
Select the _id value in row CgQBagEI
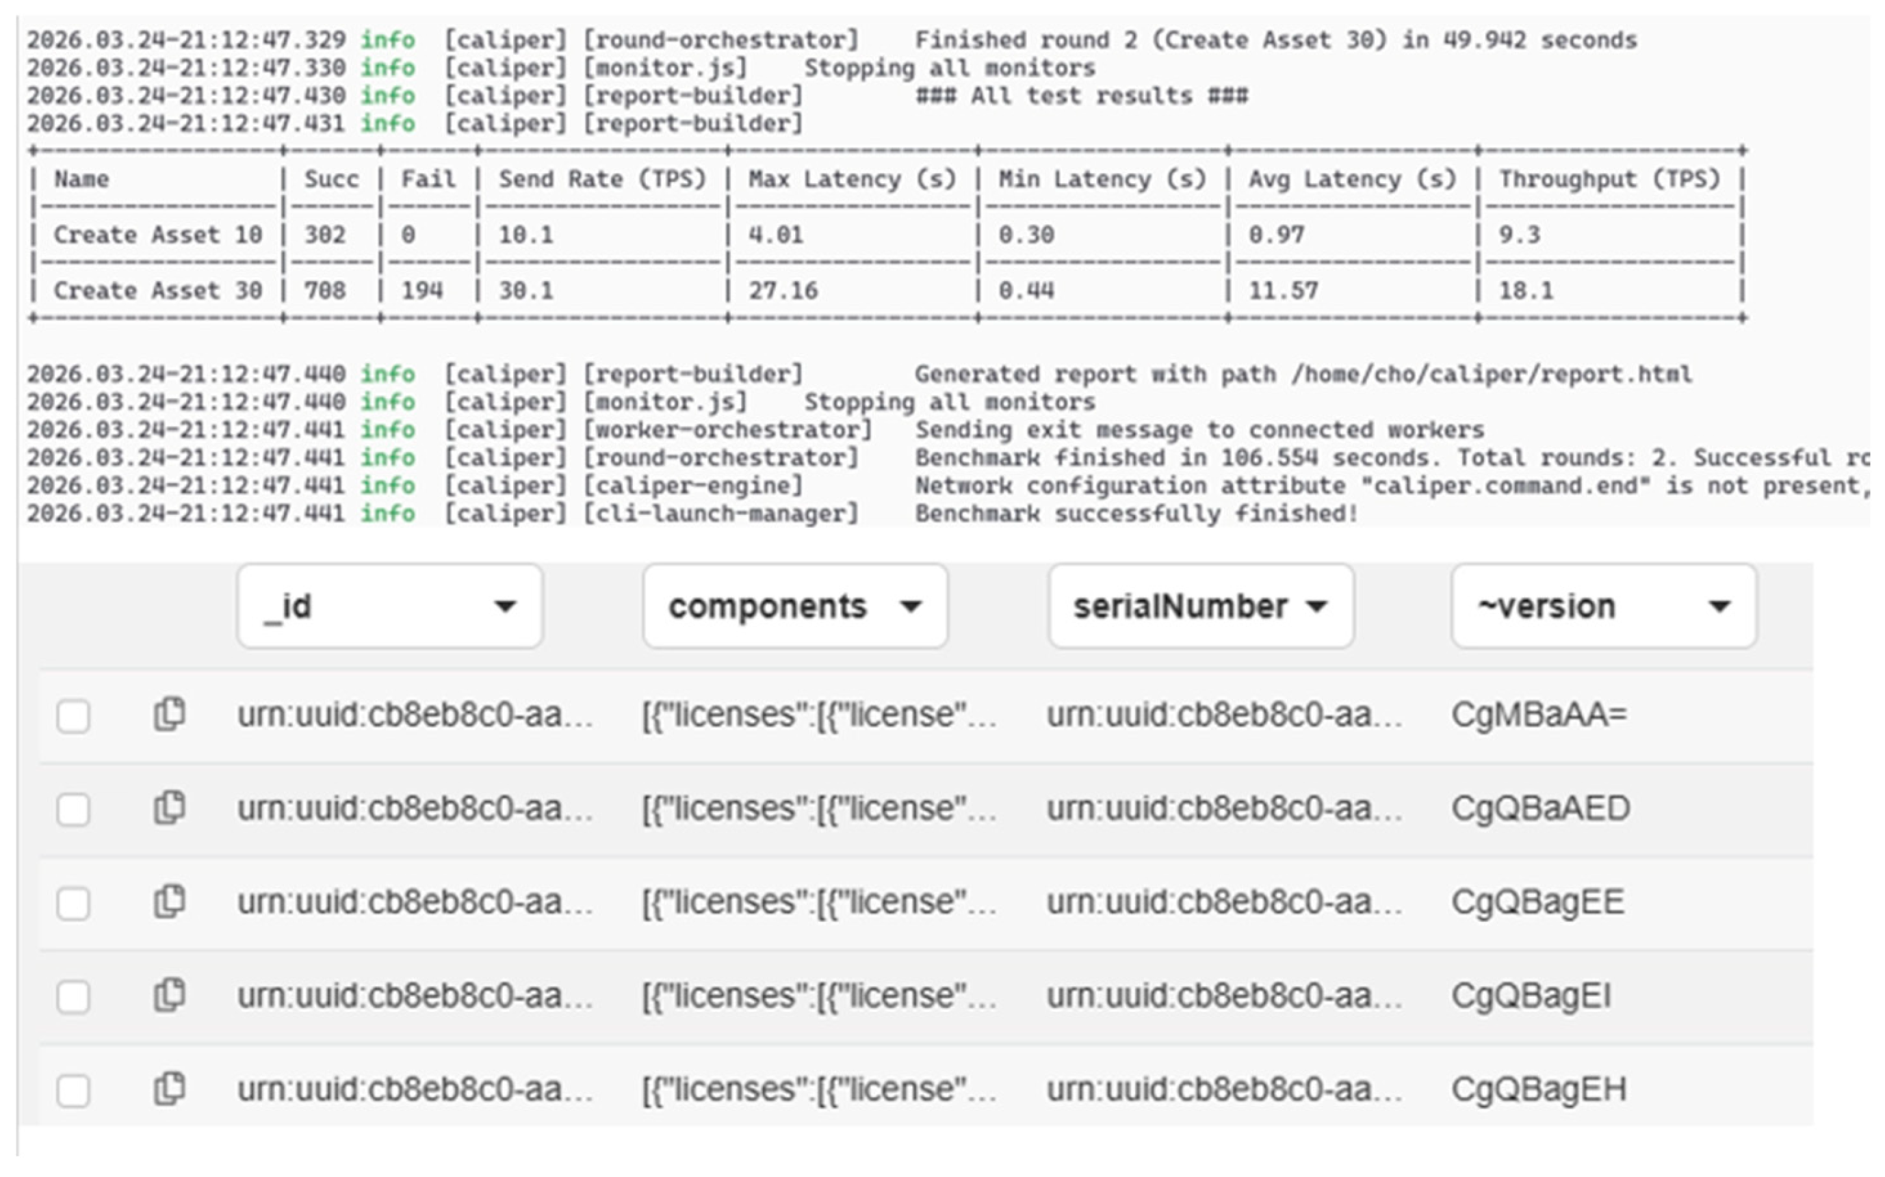(415, 996)
